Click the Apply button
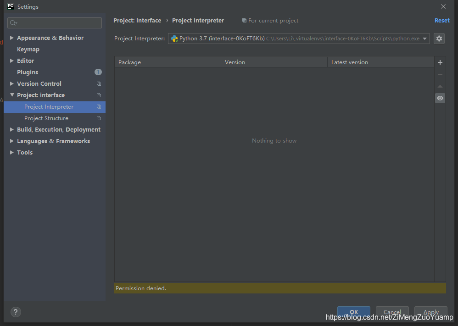 (431, 312)
